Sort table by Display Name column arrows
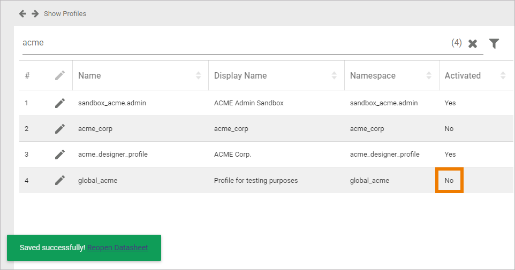 point(335,76)
